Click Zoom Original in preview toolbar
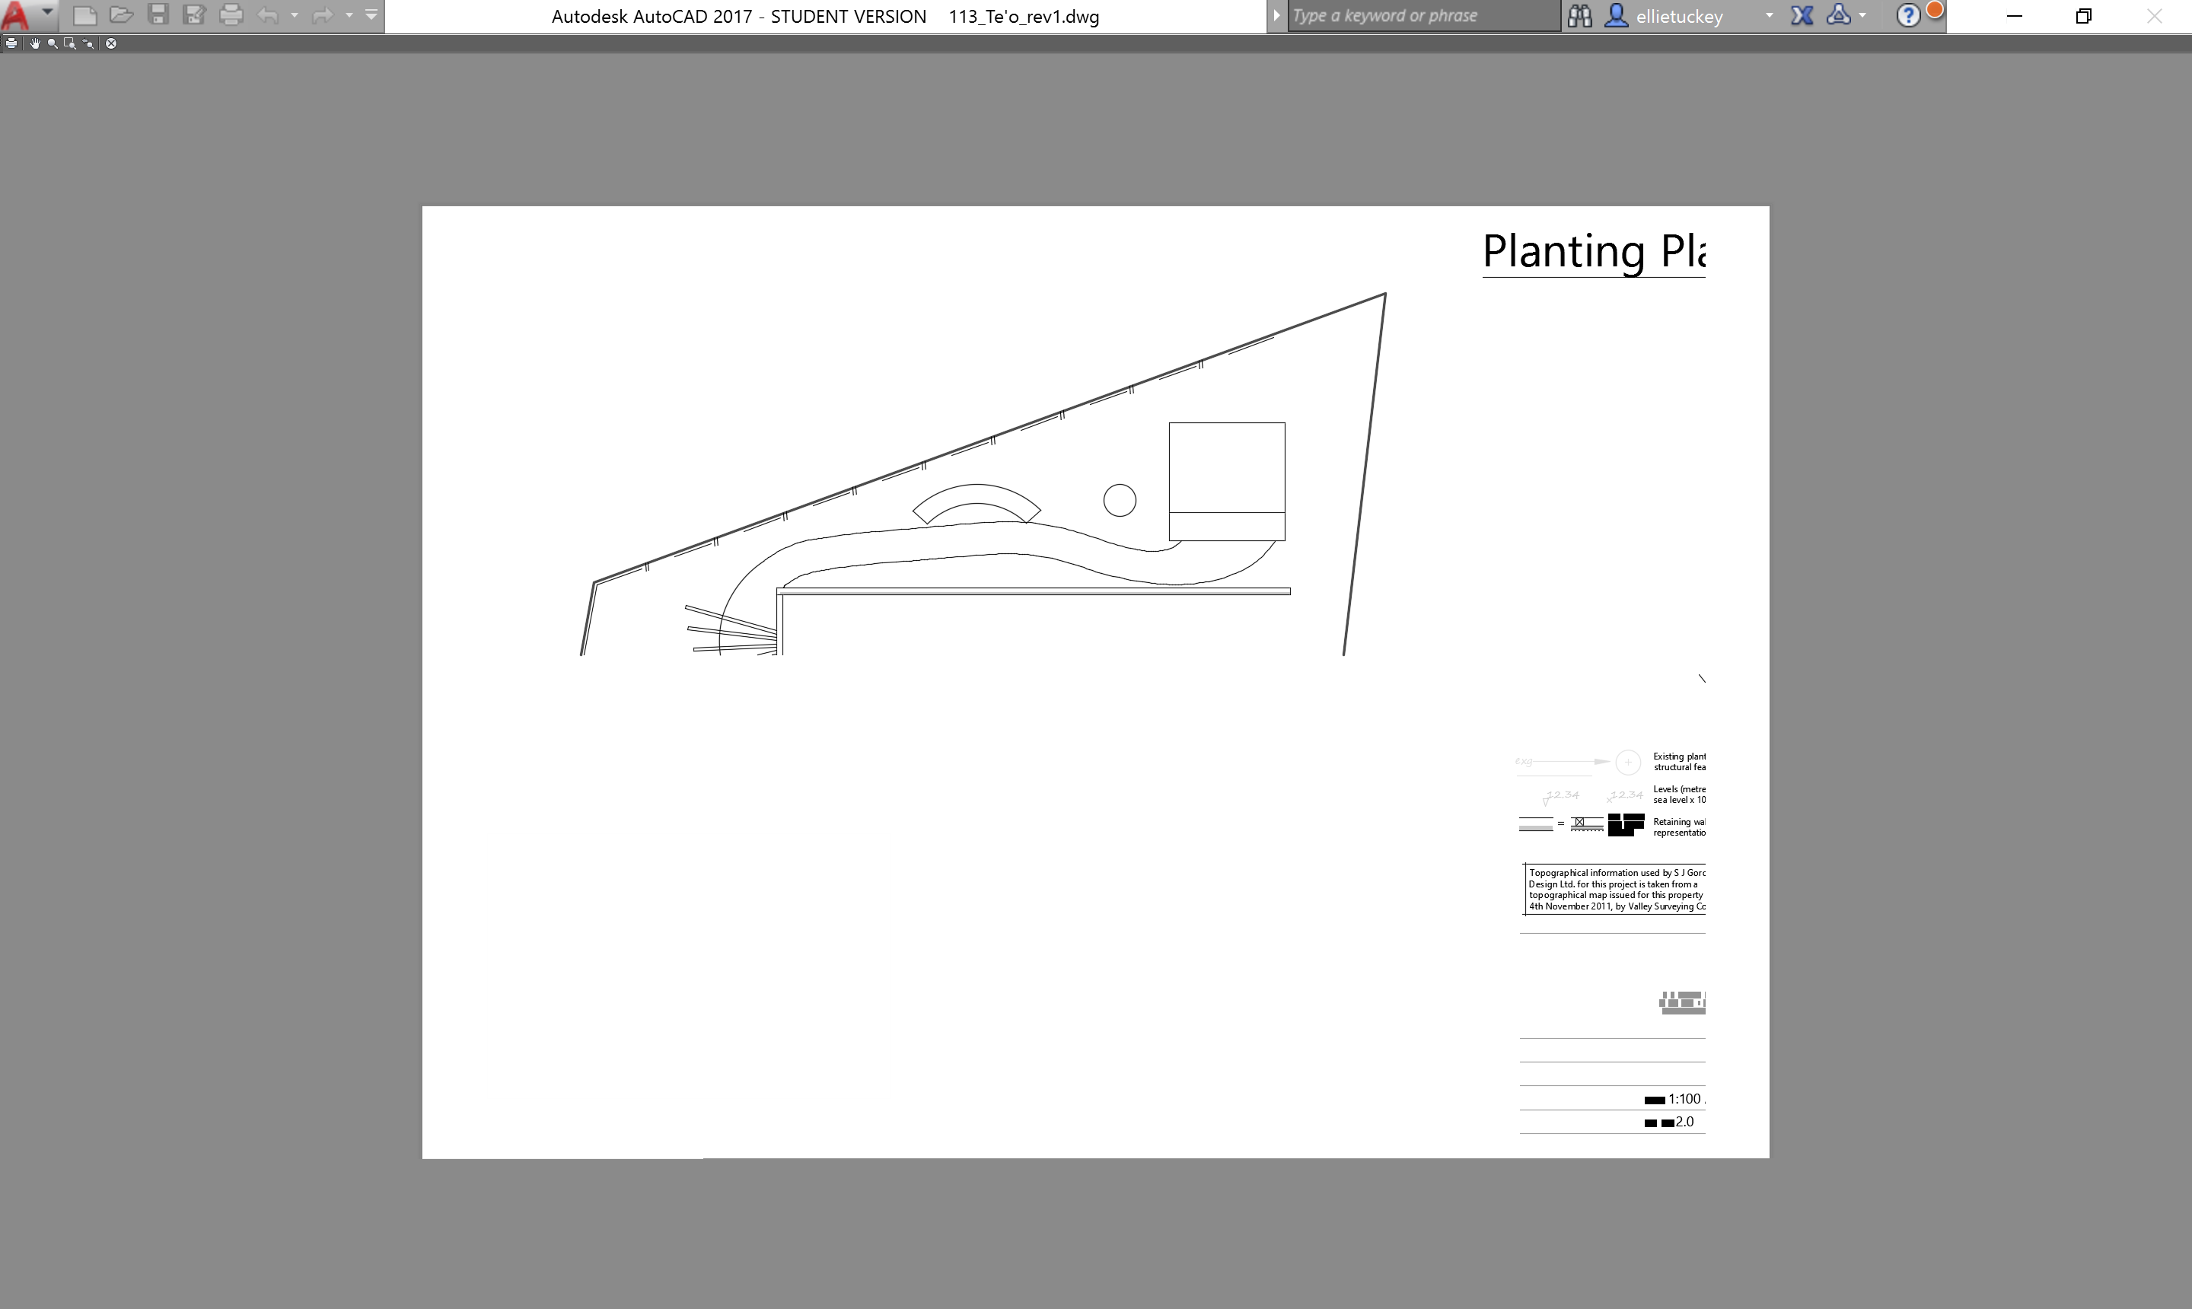The image size is (2192, 1309). [88, 43]
